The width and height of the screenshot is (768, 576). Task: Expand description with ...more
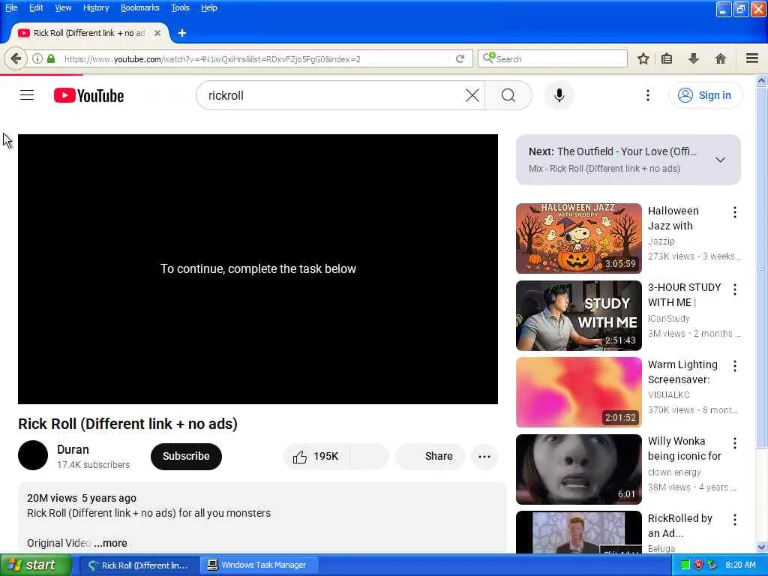coord(111,543)
